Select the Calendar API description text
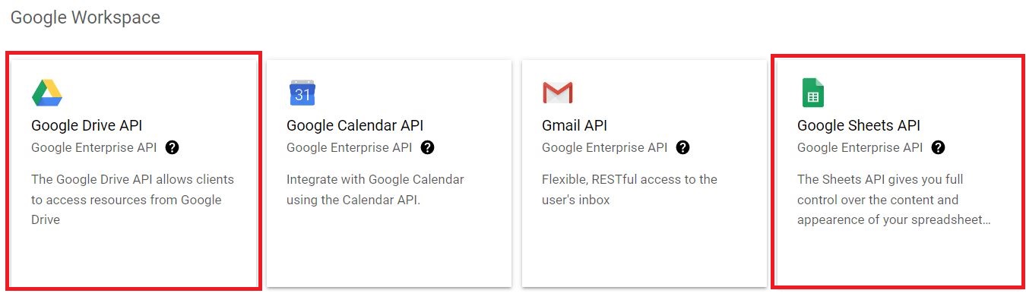The image size is (1026, 306). (375, 190)
